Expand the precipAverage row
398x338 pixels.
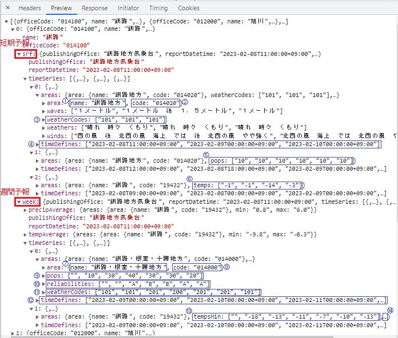pyautogui.click(x=25, y=210)
